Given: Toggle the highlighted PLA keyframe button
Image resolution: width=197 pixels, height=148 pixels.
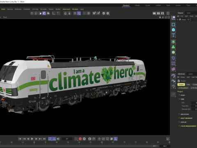Looking at the screenshot, I should [x=115, y=139].
